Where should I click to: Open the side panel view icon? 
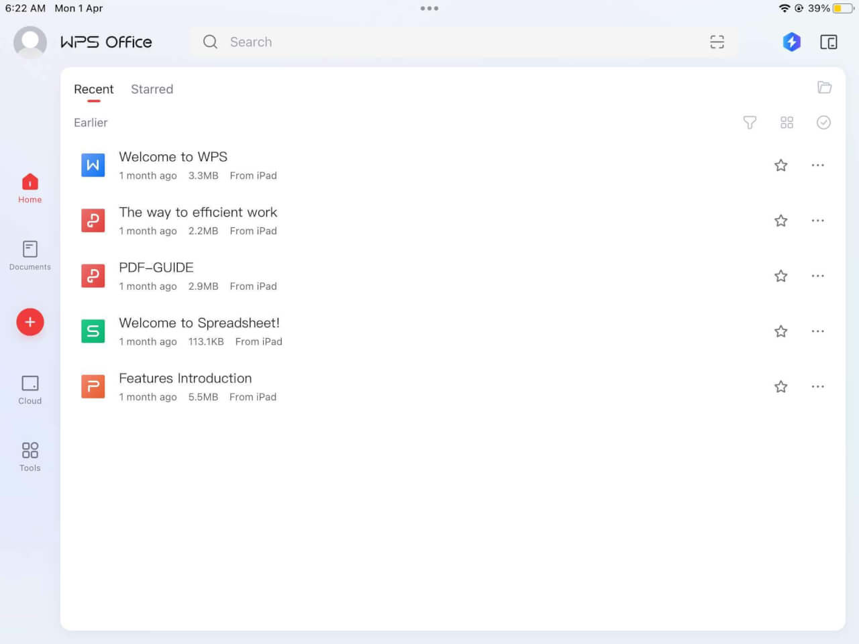(829, 42)
